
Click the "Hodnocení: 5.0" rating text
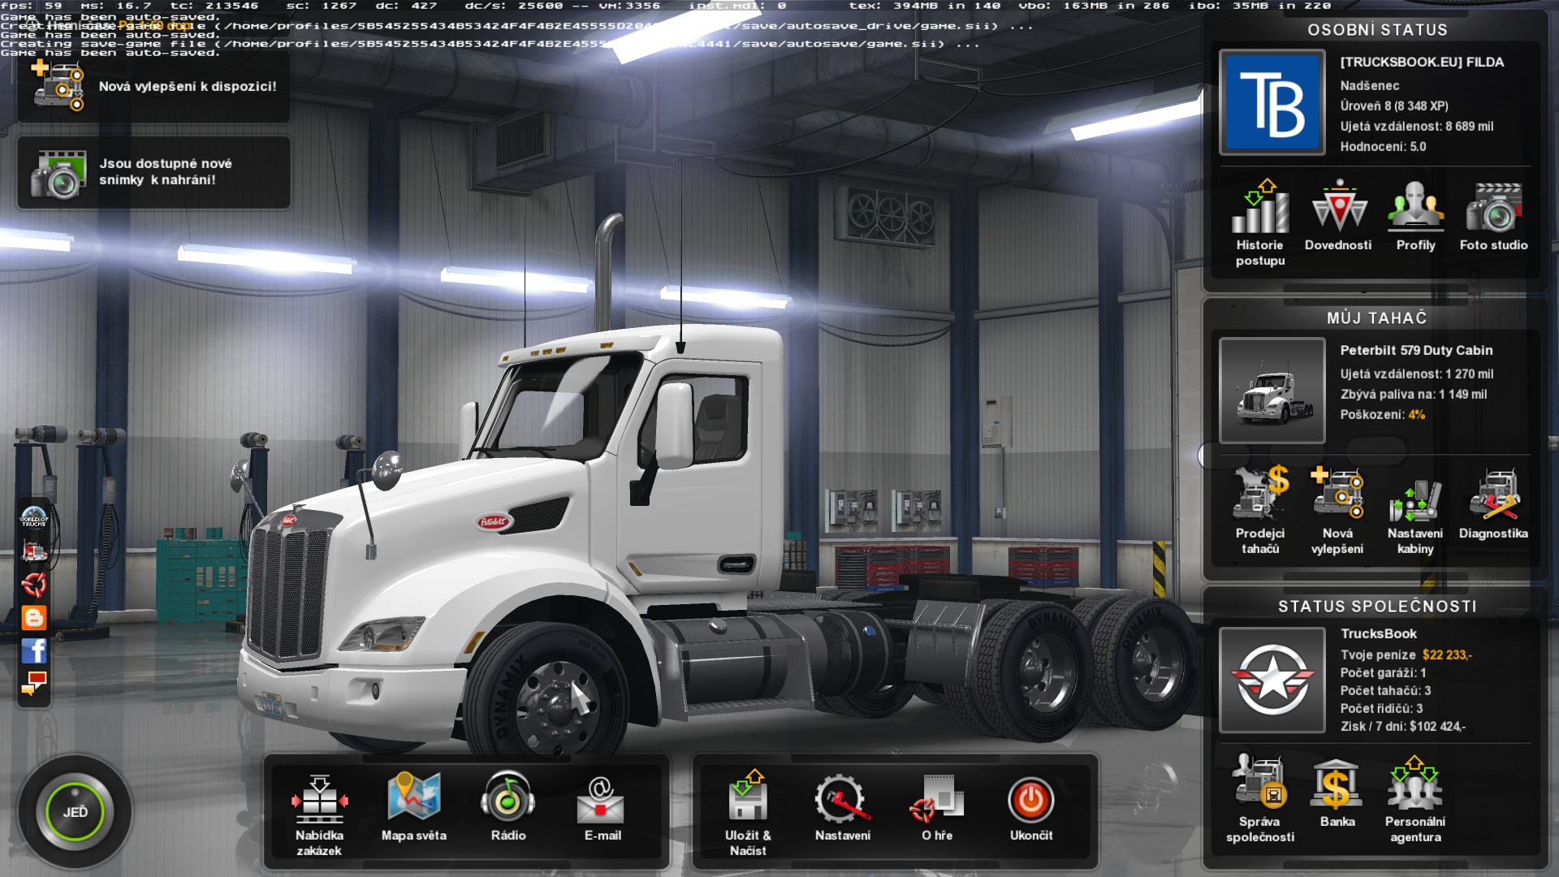click(x=1383, y=147)
